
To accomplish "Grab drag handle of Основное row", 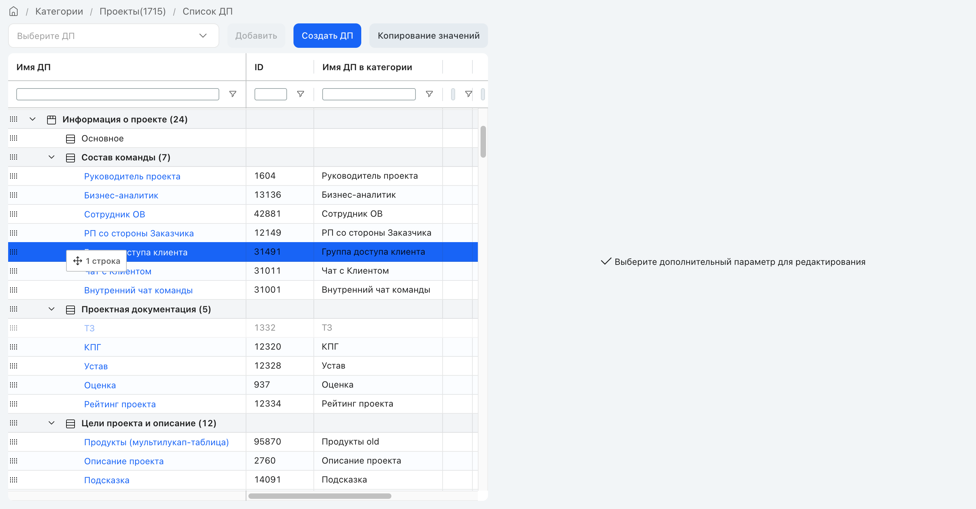I will [x=14, y=138].
